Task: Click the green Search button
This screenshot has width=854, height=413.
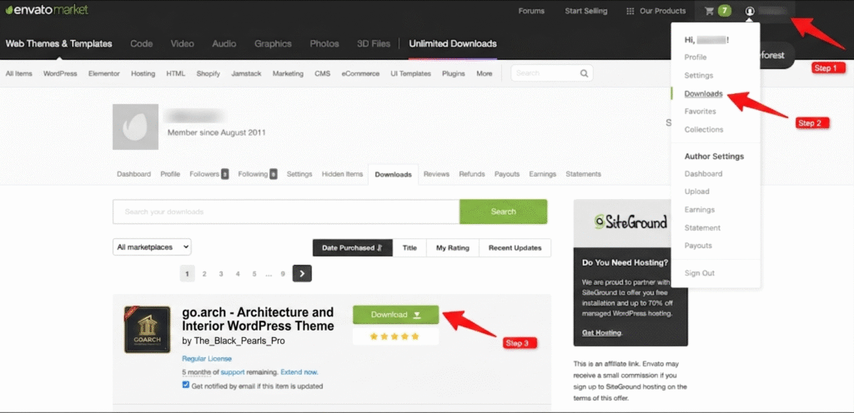Action: [x=503, y=211]
